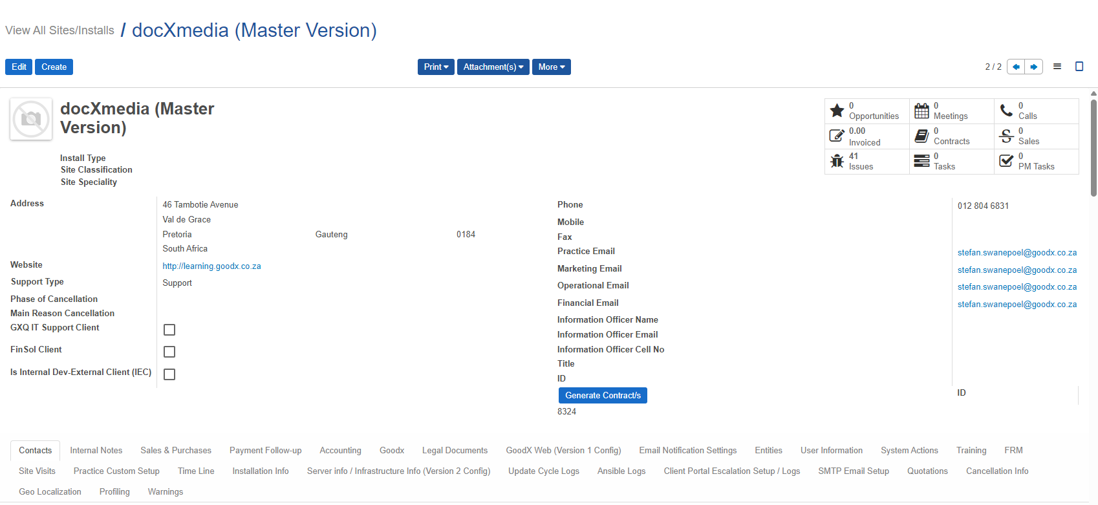
Task: Open Installation Info tab
Action: pyautogui.click(x=261, y=471)
